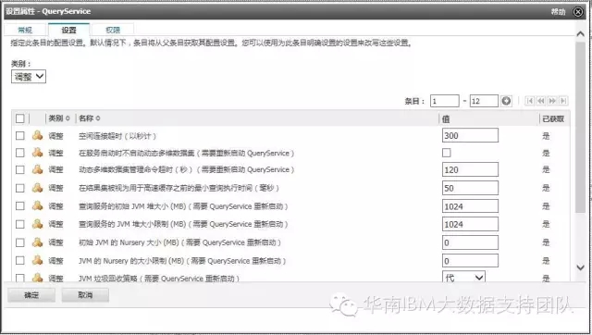Click the settings icon in 最小查询执行时间 row
Image resolution: width=592 pixels, height=335 pixels.
[37, 188]
